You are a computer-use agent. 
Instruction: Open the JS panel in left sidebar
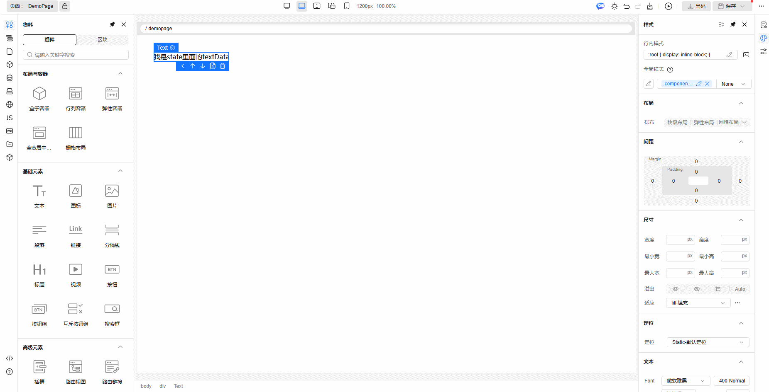point(10,118)
